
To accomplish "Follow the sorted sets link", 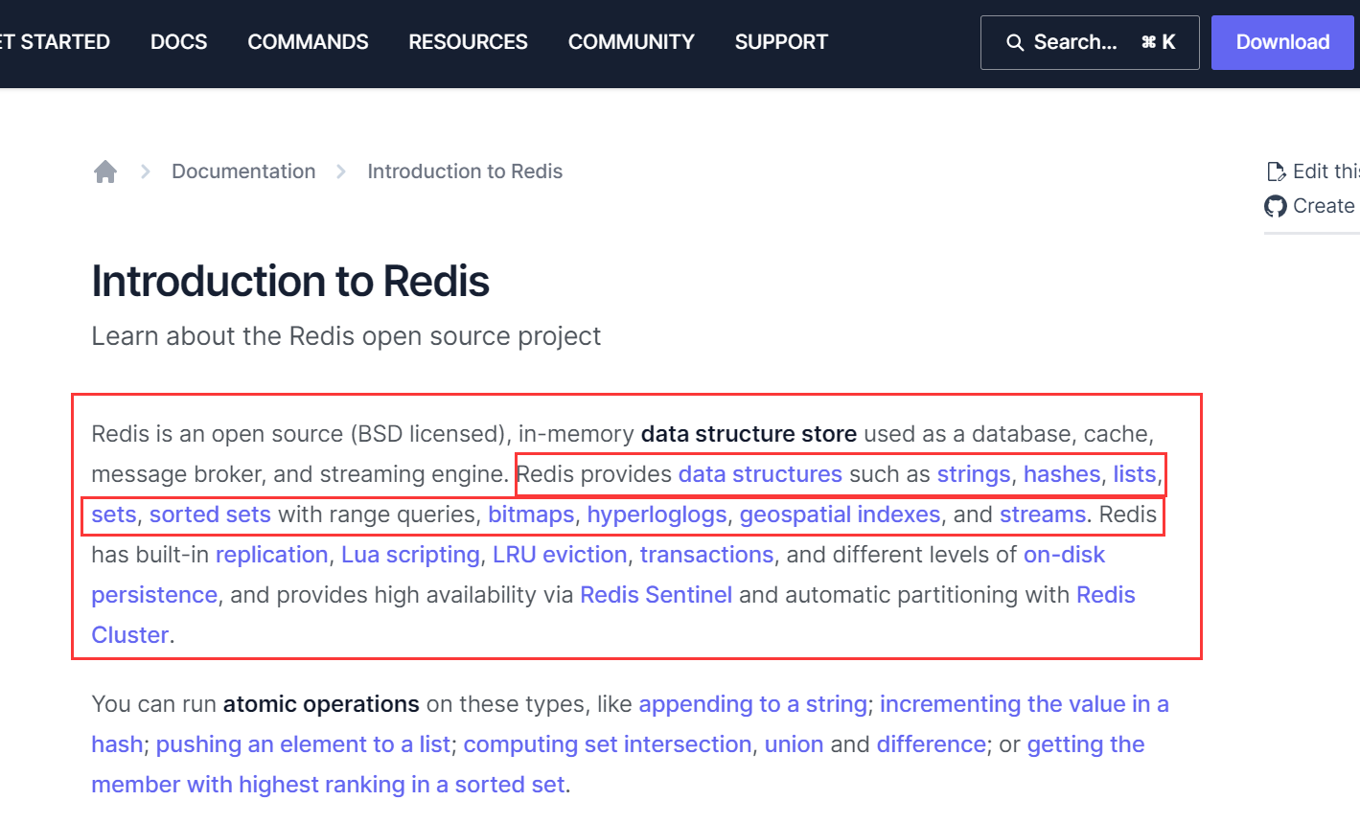I will 210,514.
